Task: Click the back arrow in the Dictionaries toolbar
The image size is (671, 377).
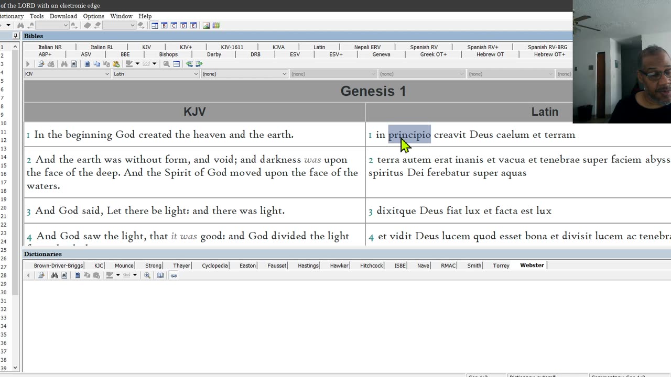Action: (x=28, y=275)
